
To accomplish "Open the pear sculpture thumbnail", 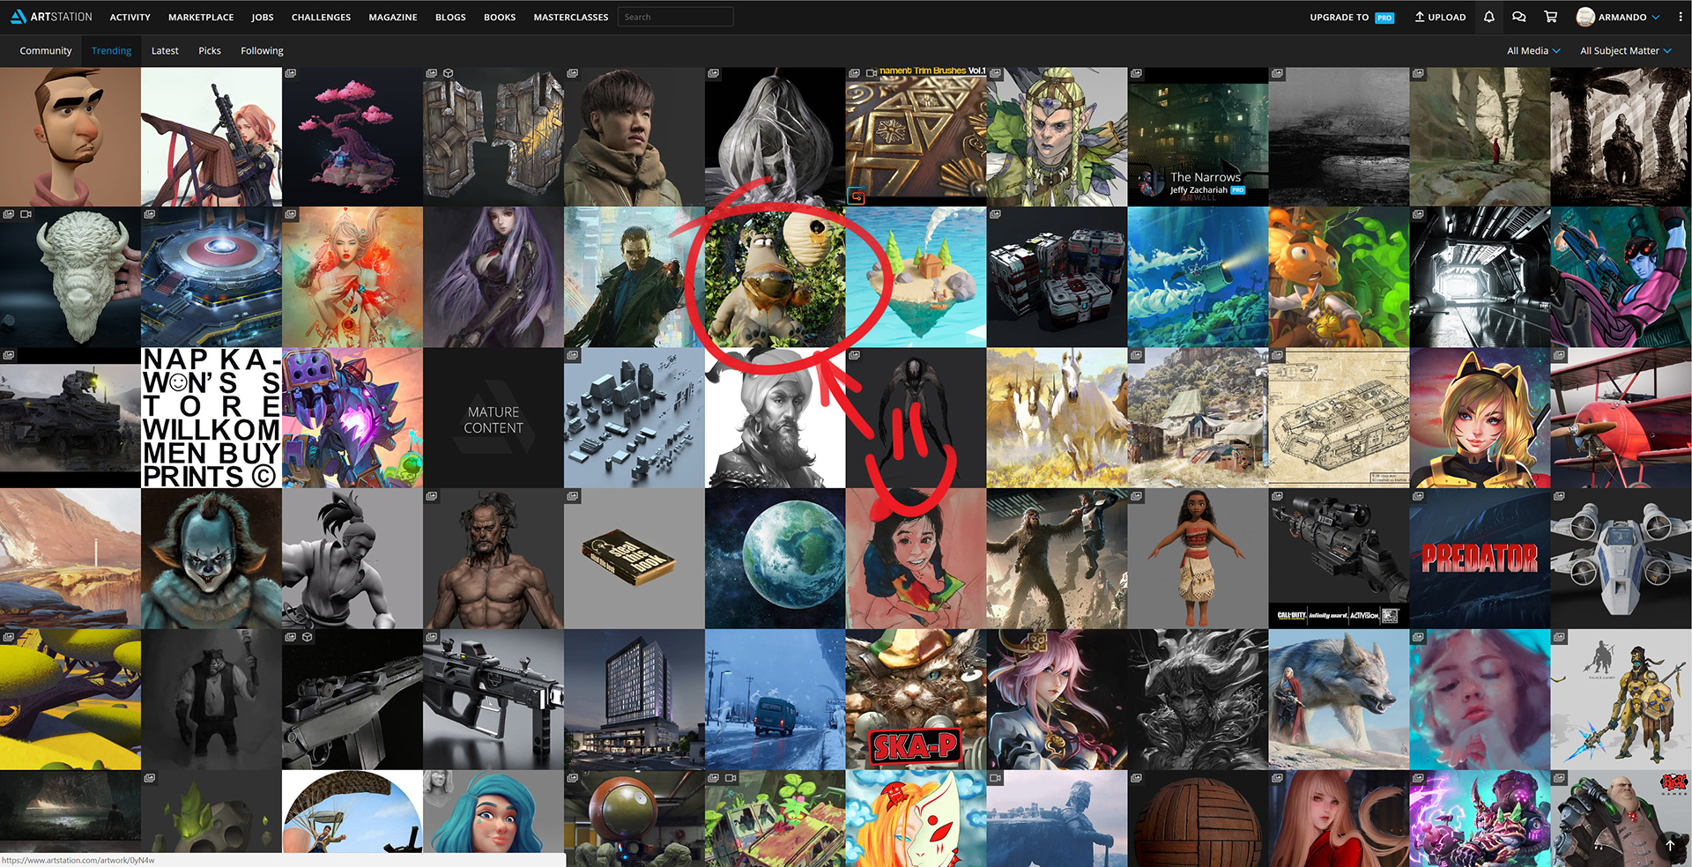I will [x=775, y=137].
